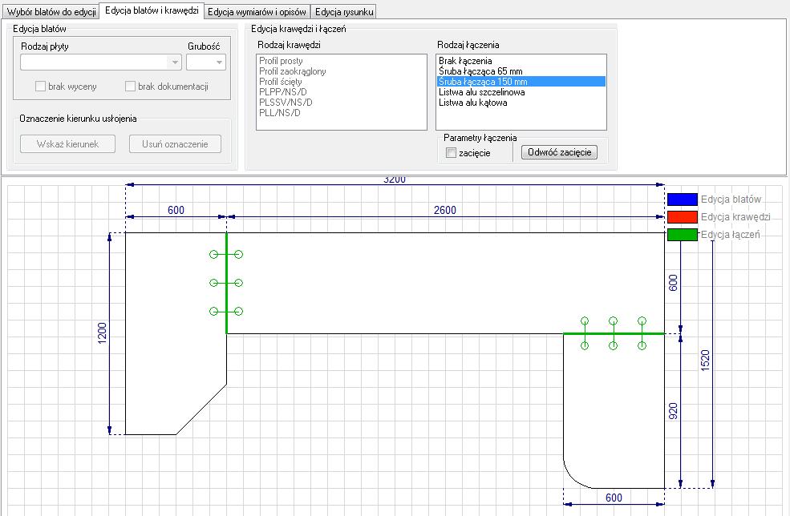Select 'PLL/NS/D' edge type
The image size is (790, 516).
tap(341, 113)
